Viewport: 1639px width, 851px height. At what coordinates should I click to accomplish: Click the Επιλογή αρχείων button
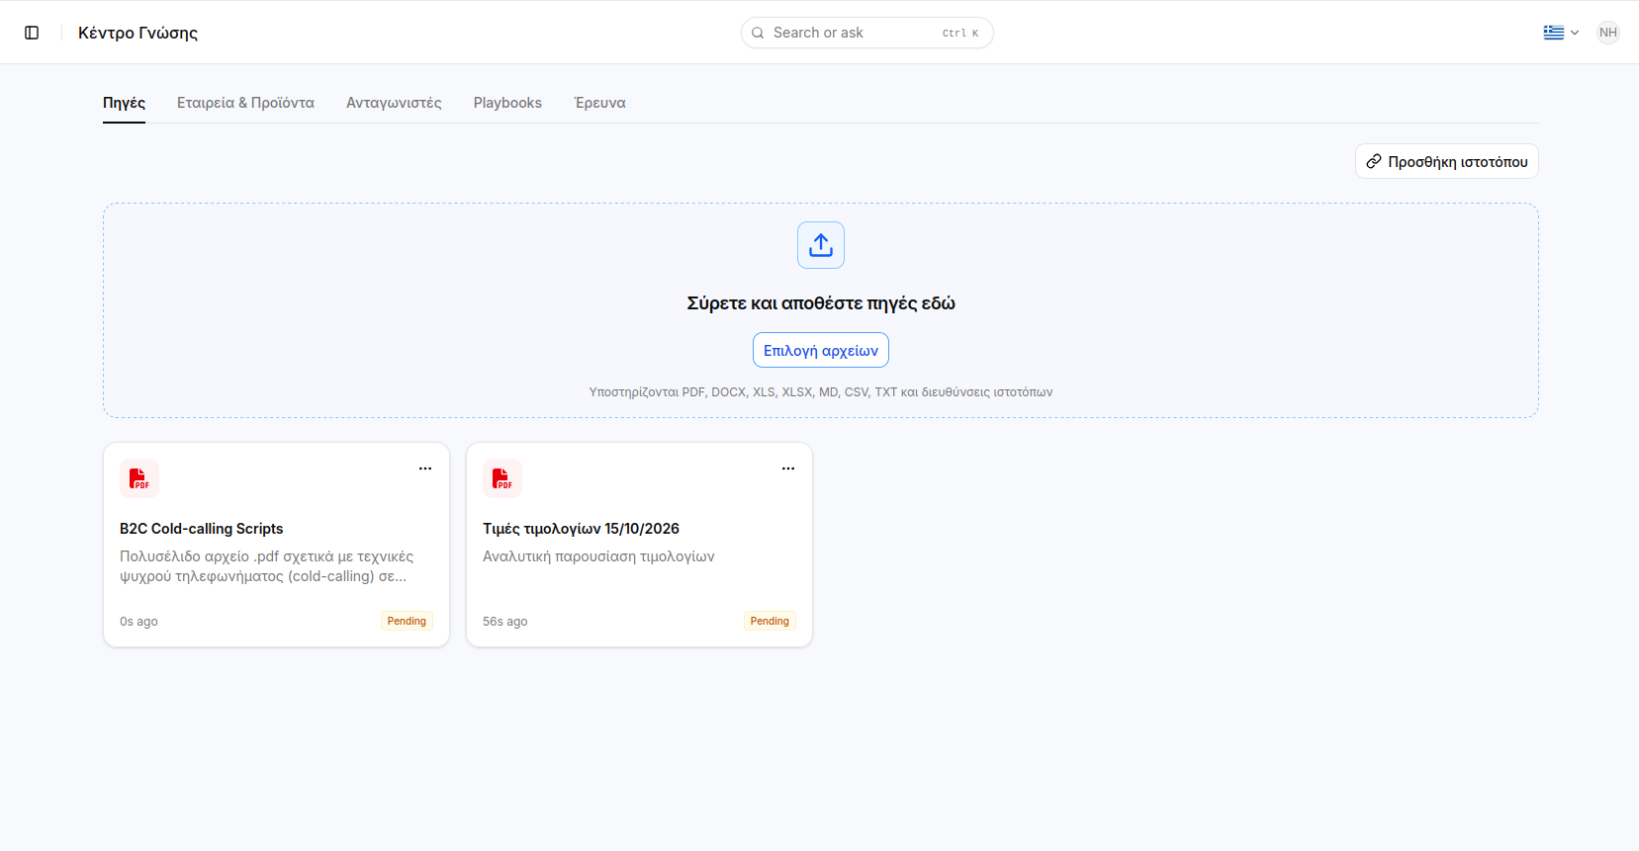point(821,351)
